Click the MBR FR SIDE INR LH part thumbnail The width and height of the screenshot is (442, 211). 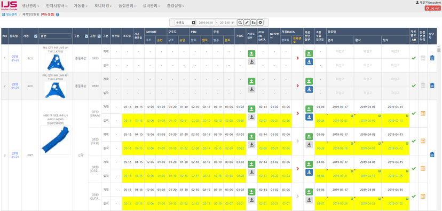click(56, 140)
